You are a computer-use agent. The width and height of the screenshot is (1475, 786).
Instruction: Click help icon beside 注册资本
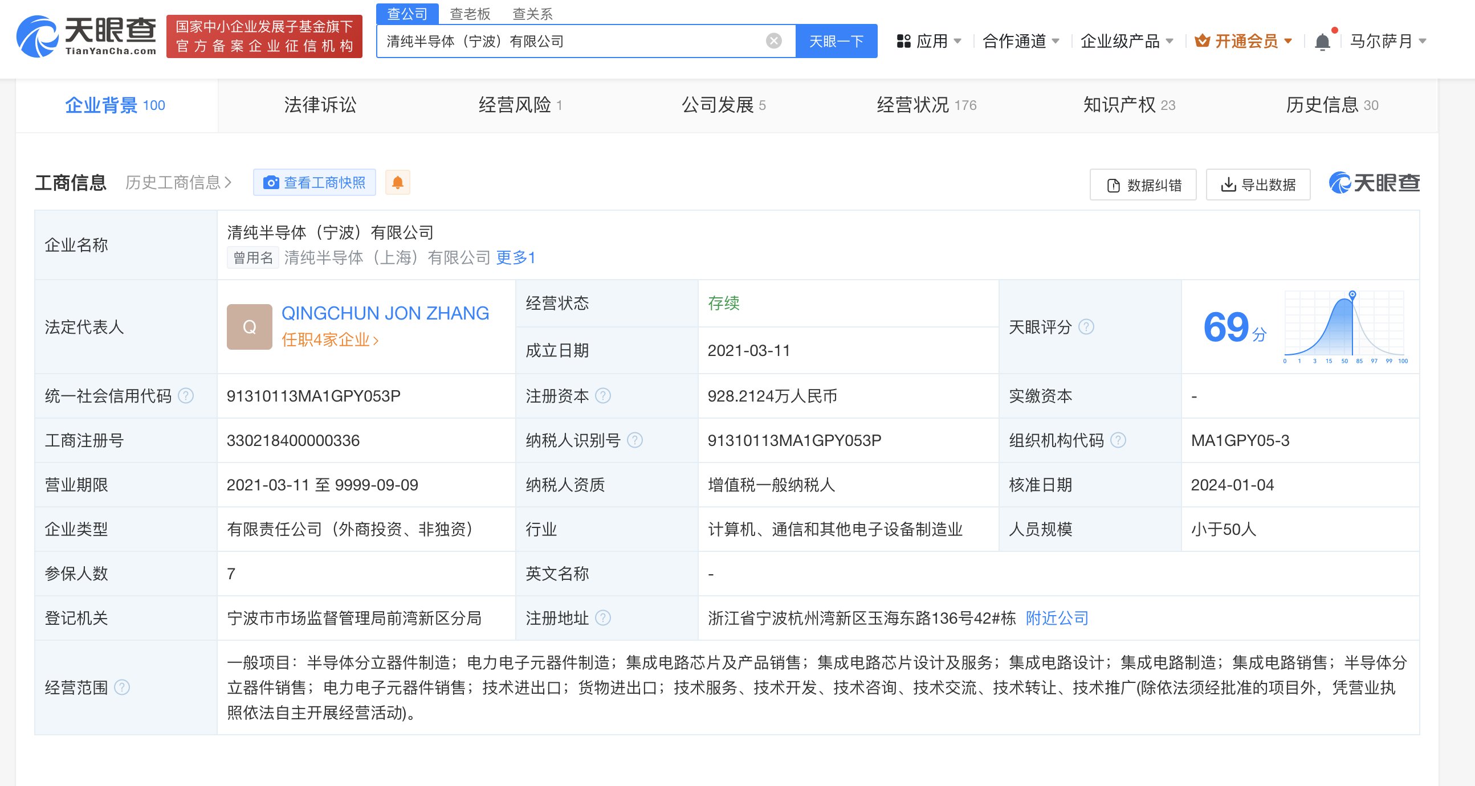(x=603, y=395)
